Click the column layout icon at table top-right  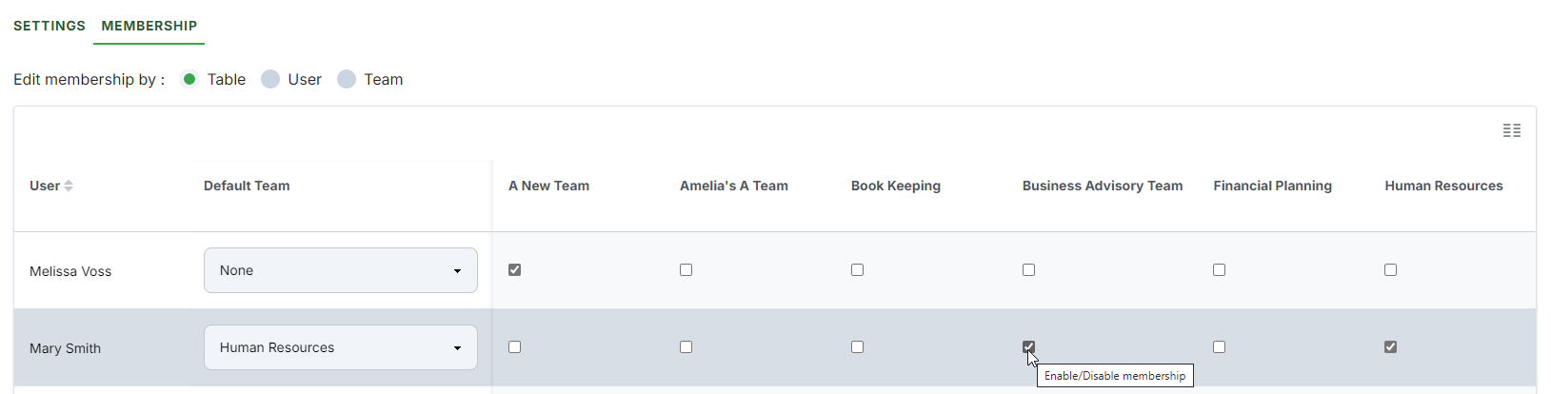tap(1511, 130)
